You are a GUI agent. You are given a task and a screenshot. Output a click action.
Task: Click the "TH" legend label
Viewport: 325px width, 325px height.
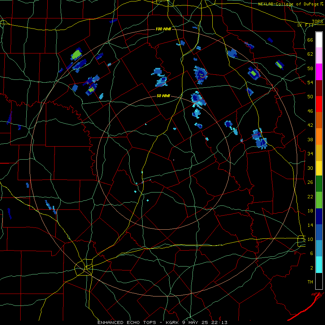point(310,282)
